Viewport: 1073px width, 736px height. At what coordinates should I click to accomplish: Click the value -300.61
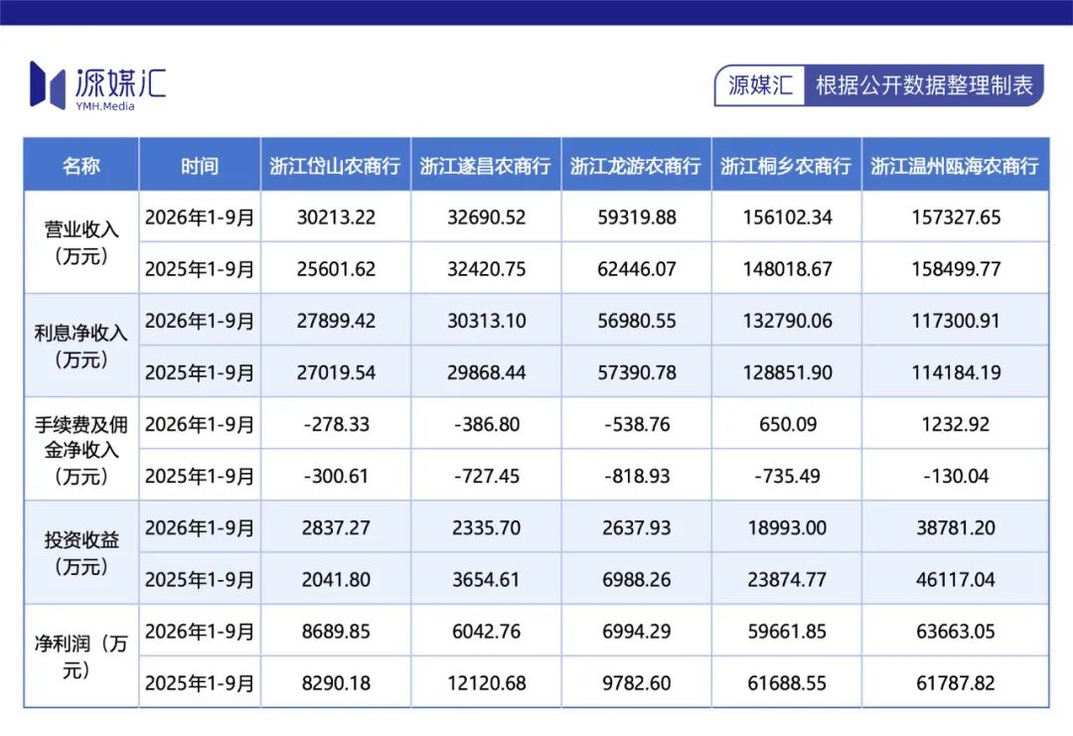tap(336, 476)
